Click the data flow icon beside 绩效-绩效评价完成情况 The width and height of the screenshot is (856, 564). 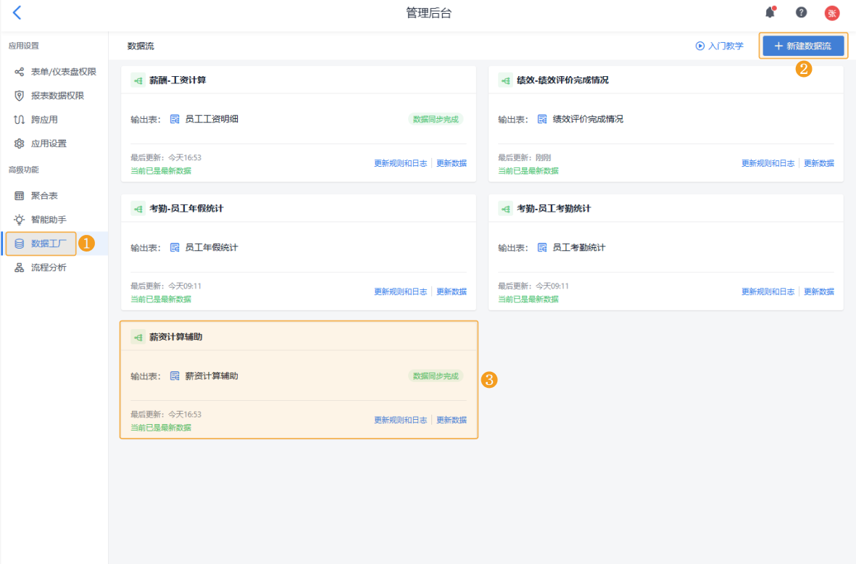click(x=505, y=80)
